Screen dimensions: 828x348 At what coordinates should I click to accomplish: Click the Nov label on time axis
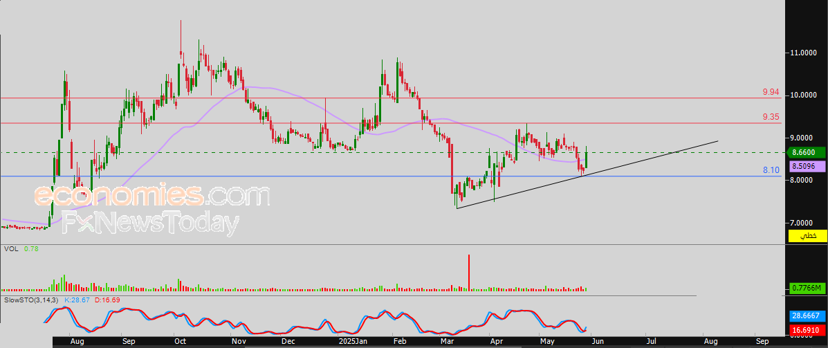point(239,342)
